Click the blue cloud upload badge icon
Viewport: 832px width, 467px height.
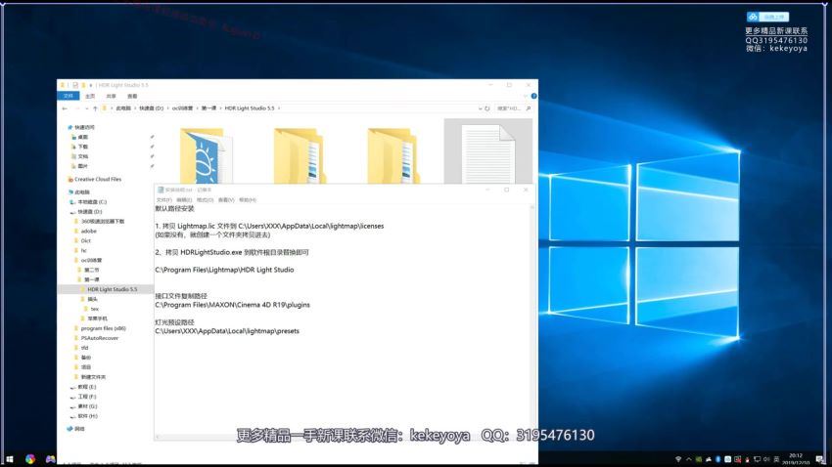[753, 17]
